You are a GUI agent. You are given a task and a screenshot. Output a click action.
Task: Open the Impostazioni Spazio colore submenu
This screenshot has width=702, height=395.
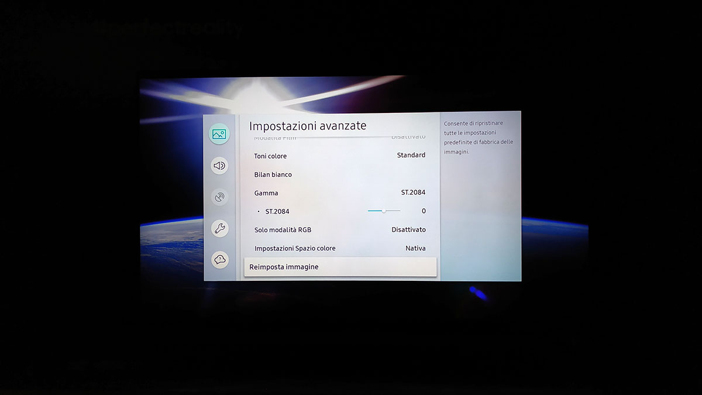click(x=295, y=249)
